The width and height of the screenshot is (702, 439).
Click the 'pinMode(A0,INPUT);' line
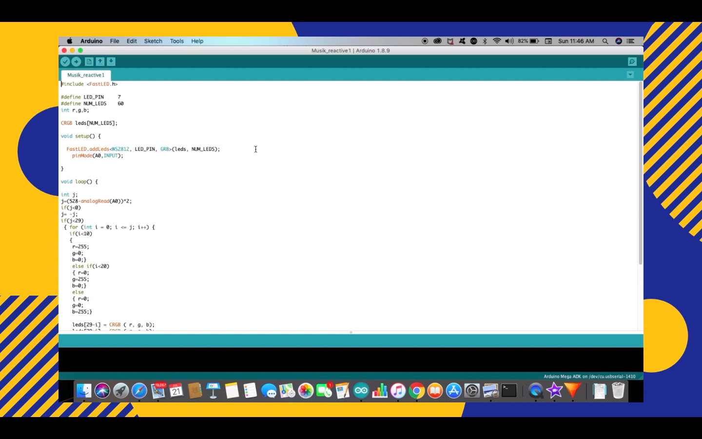coord(97,156)
